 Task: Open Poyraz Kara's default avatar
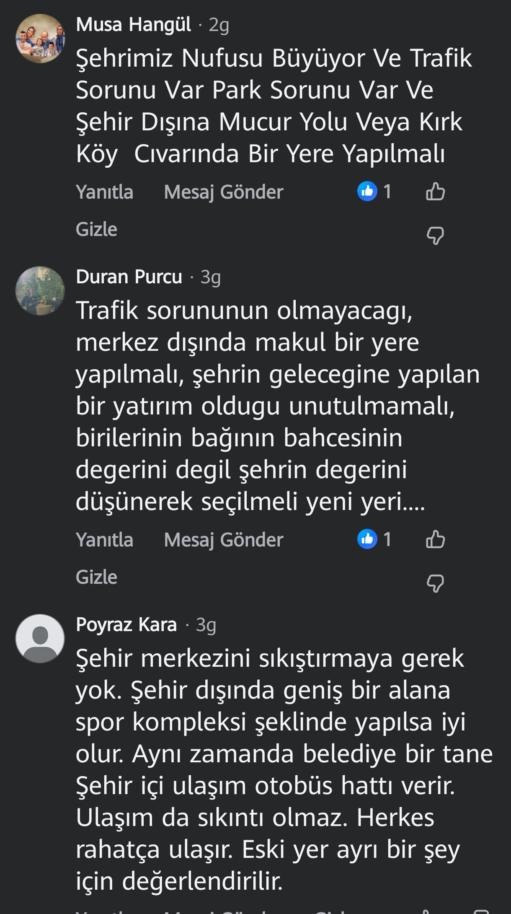click(40, 639)
